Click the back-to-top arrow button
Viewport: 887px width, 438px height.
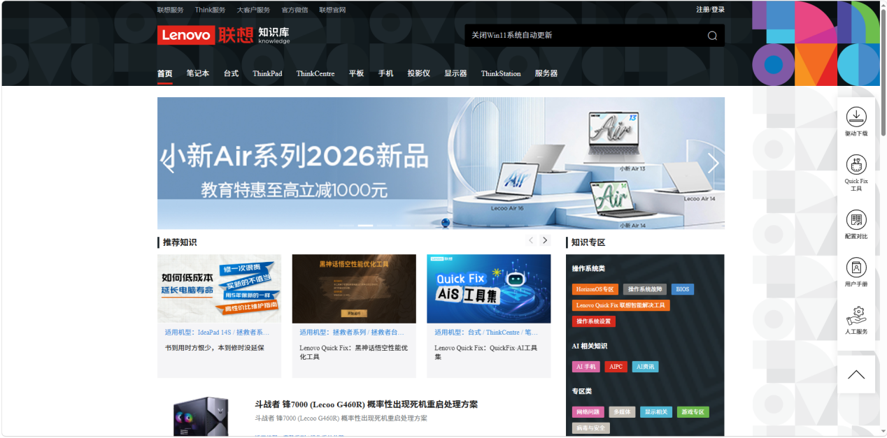[856, 374]
